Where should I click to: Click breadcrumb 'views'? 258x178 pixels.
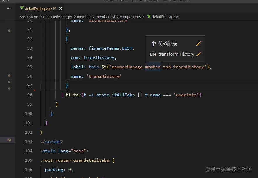(34, 17)
